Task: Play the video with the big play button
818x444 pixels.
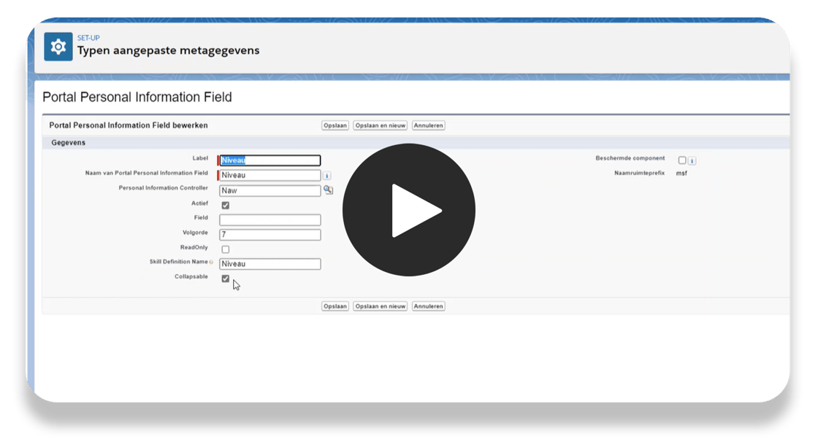Action: pyautogui.click(x=409, y=210)
